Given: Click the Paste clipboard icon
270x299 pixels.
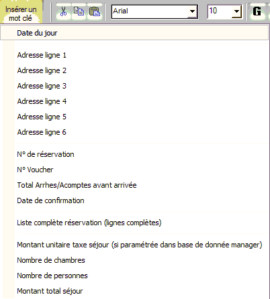Looking at the screenshot, I should (x=95, y=11).
